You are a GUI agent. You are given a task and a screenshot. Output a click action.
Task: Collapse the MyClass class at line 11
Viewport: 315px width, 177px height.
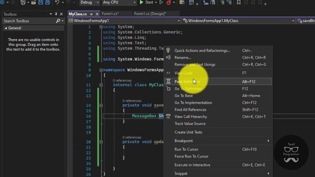[101, 85]
